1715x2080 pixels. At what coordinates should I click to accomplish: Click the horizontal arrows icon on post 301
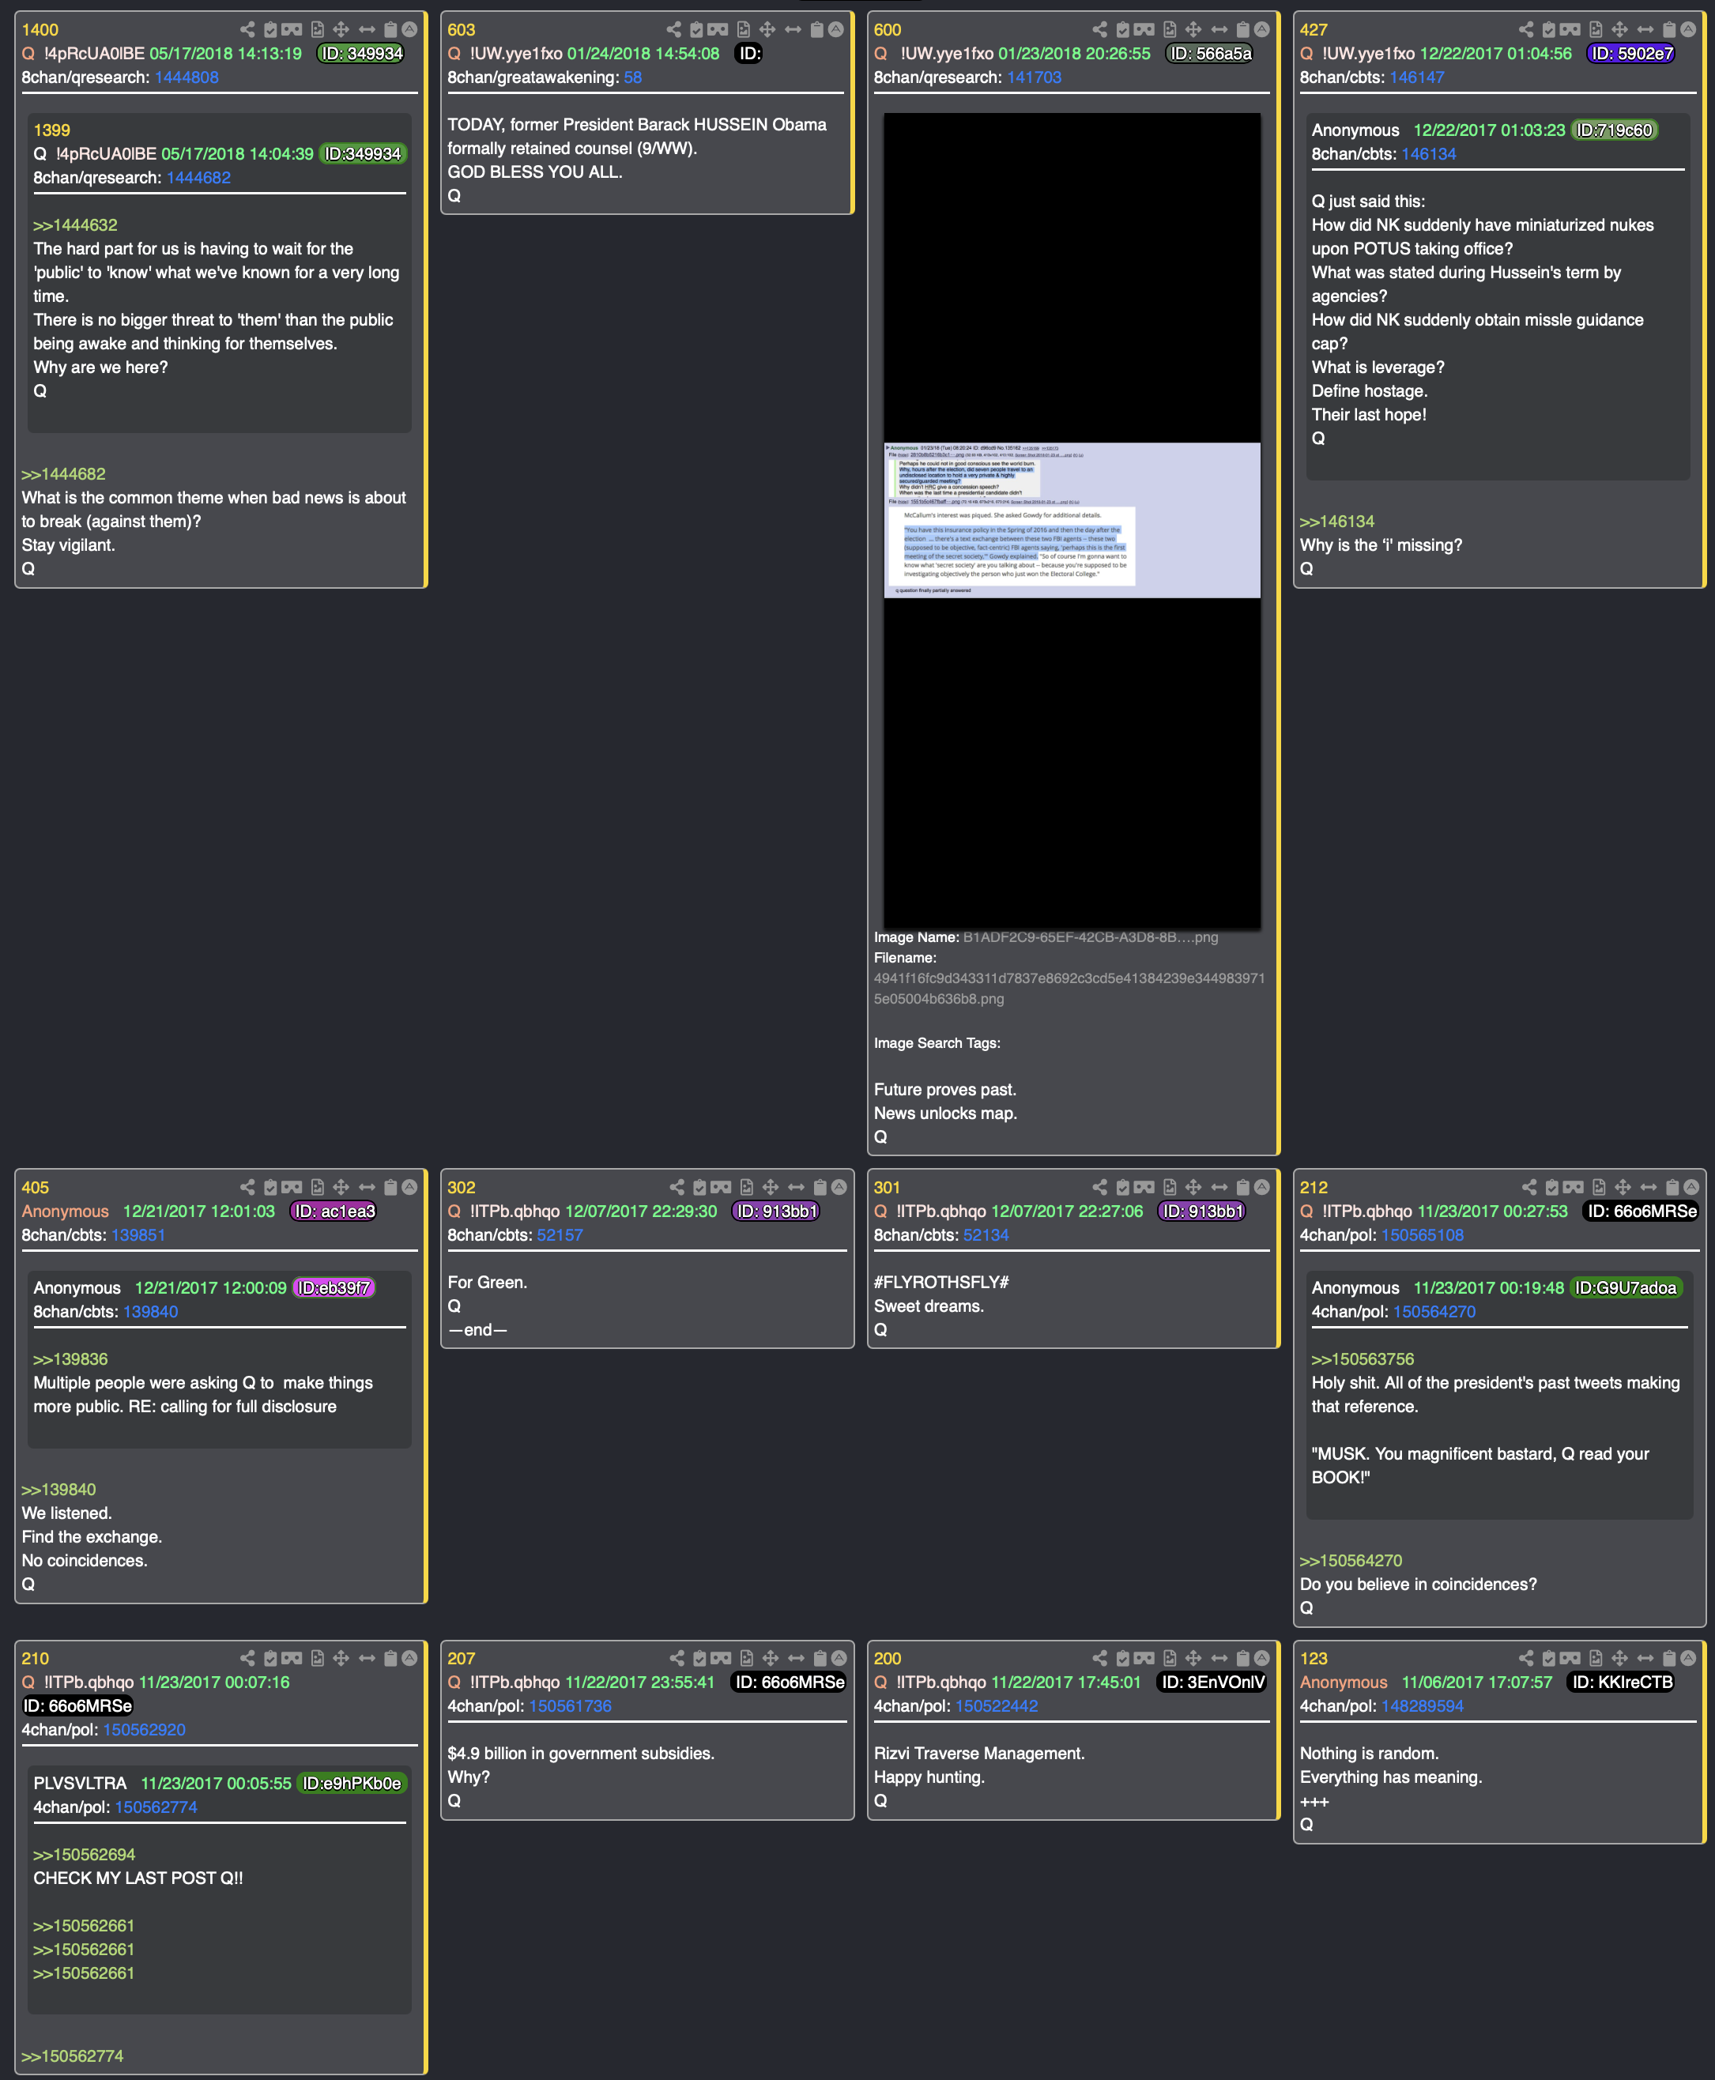click(x=1219, y=1187)
